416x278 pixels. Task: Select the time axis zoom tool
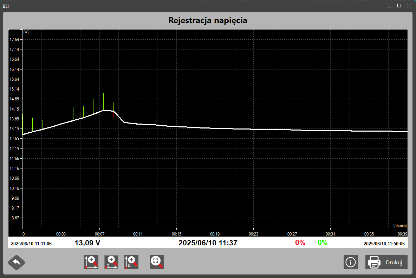[x=111, y=262]
